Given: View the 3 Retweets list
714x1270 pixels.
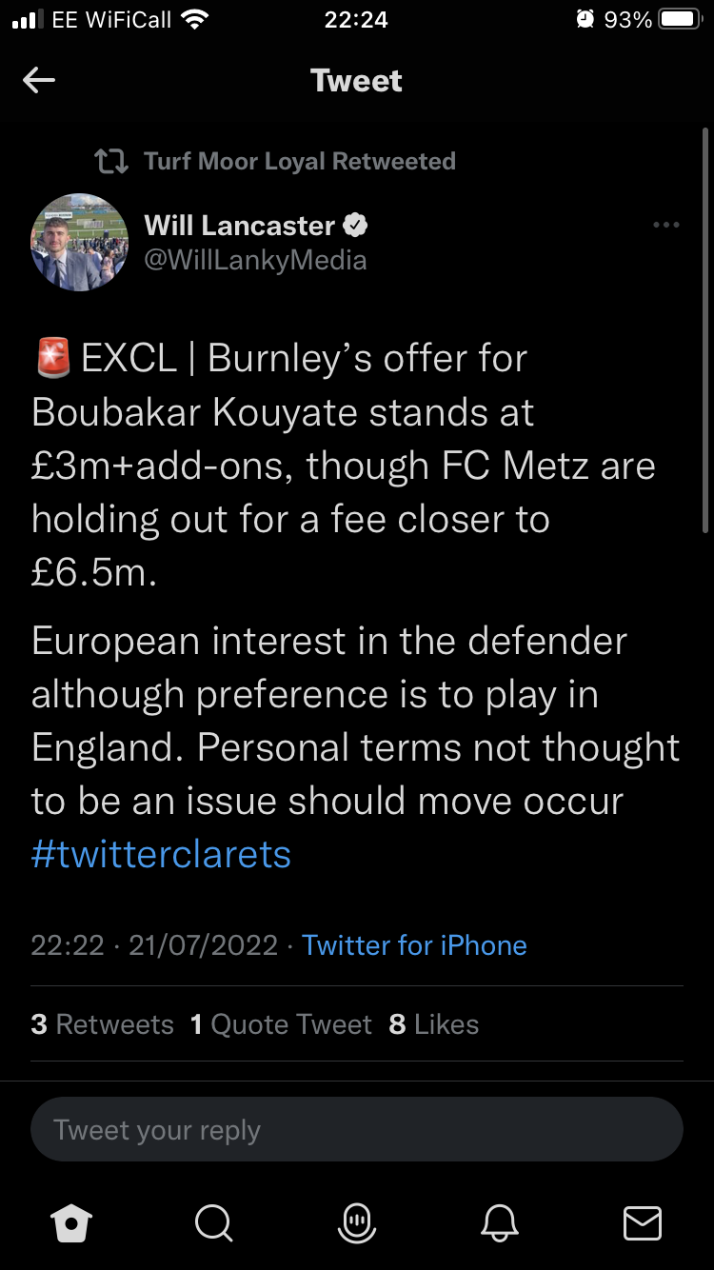Looking at the screenshot, I should (x=102, y=1024).
